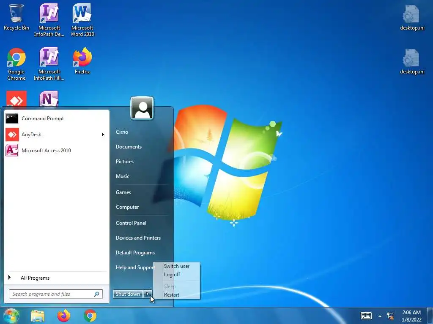Open the Cimo user folder
Screen dimensions: 433x324
pos(122,132)
